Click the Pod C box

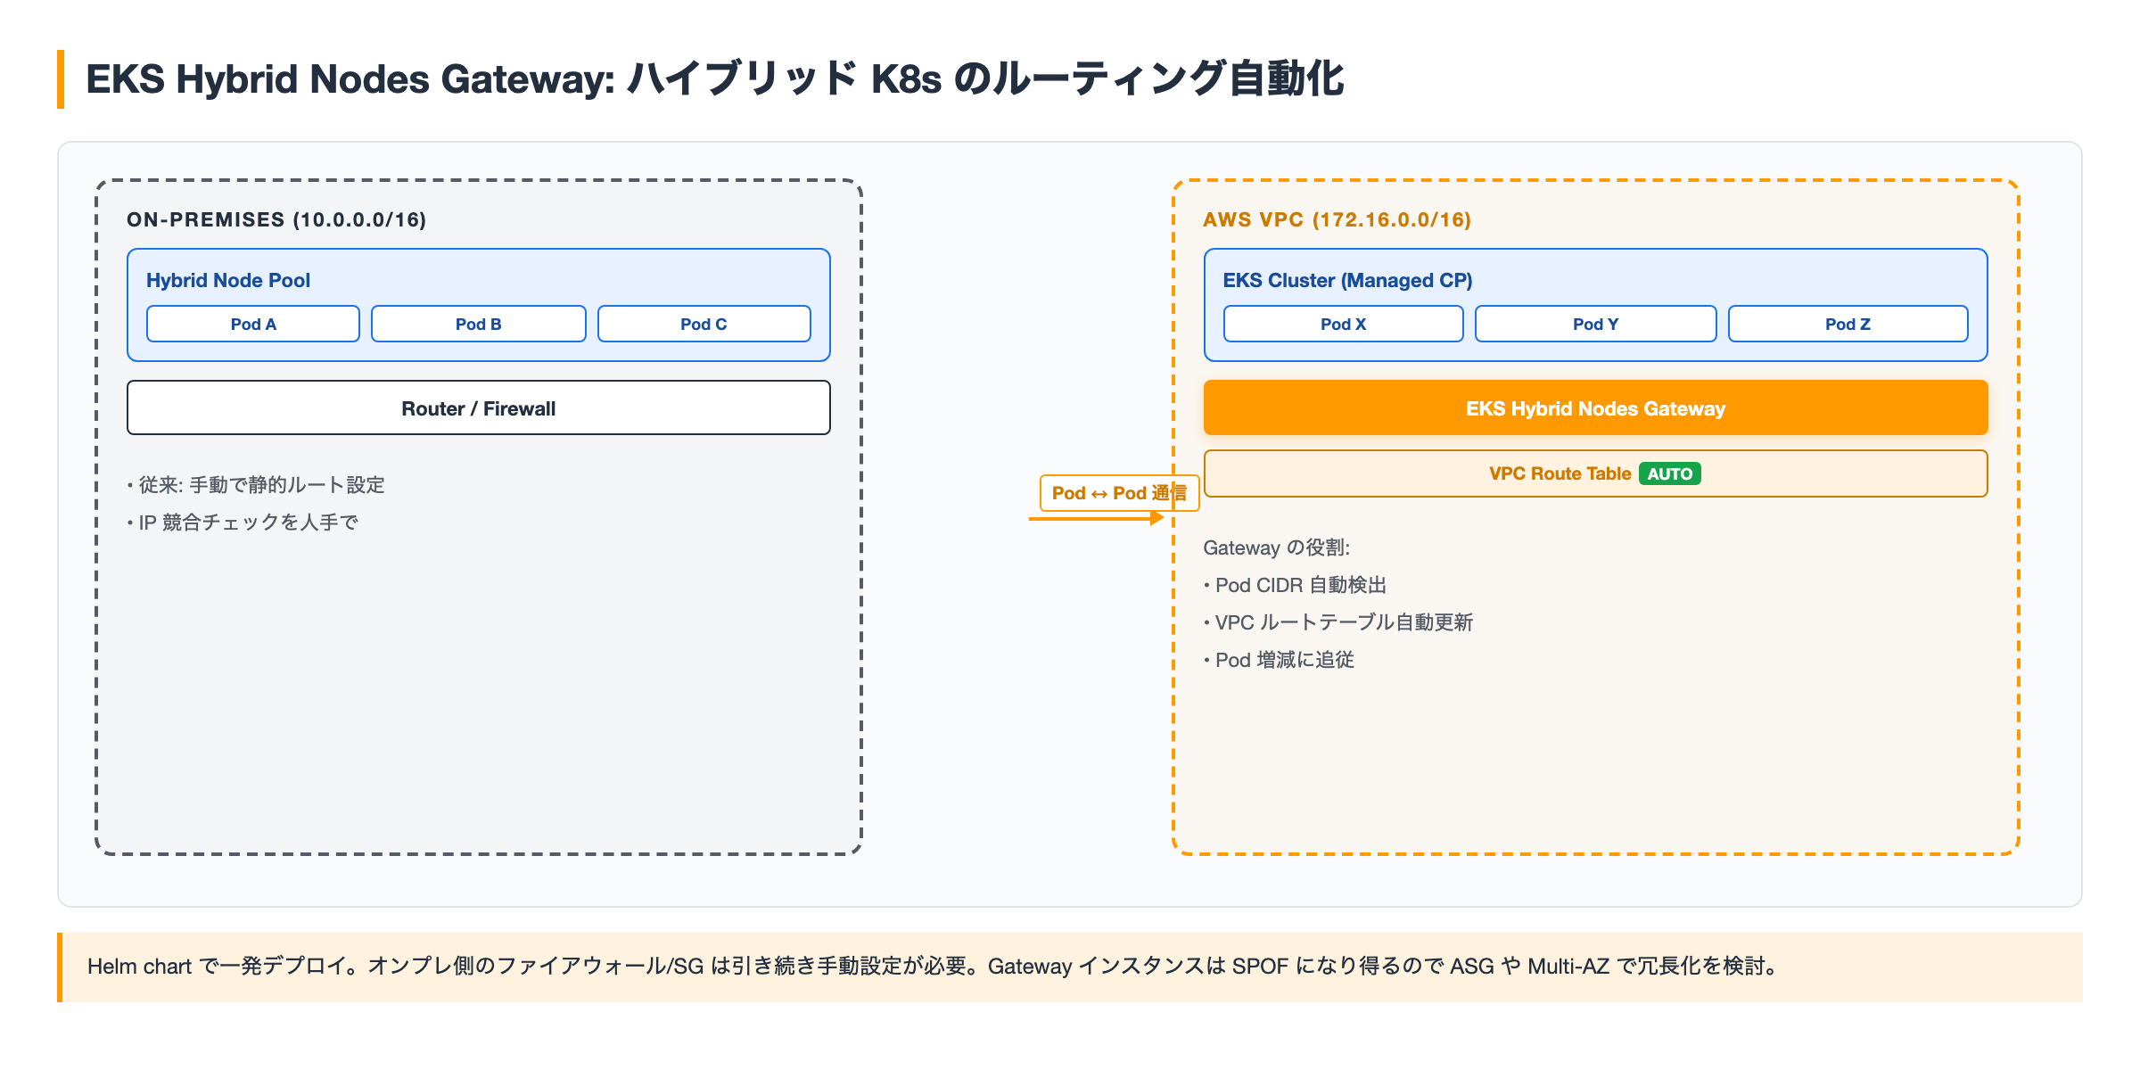click(x=704, y=324)
